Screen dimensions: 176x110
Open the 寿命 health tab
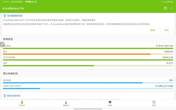click(110, 104)
